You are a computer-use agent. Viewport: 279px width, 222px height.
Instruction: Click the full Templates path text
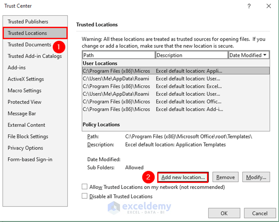(x=189, y=137)
